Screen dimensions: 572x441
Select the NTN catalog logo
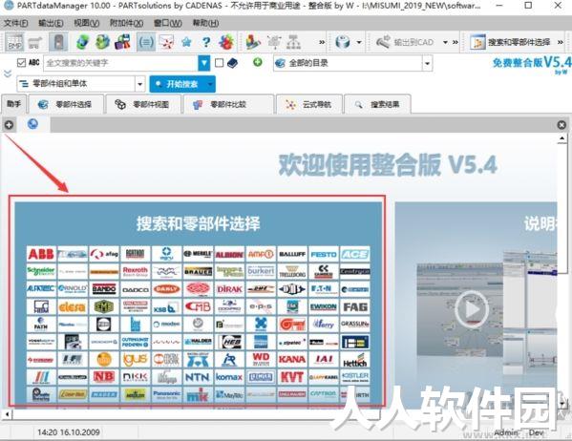coord(198,377)
